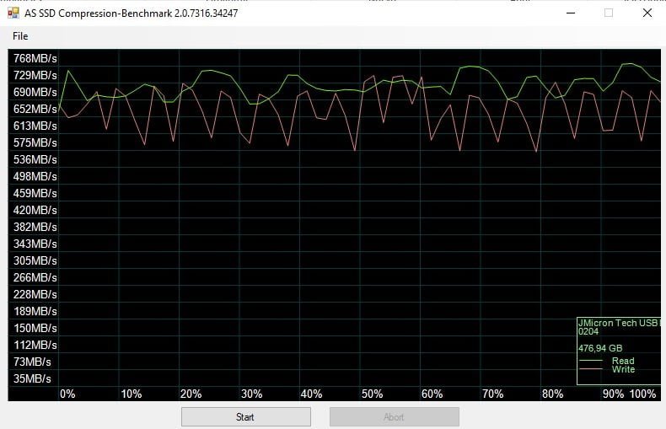
Task: Maximize the benchmark window
Action: click(x=609, y=13)
